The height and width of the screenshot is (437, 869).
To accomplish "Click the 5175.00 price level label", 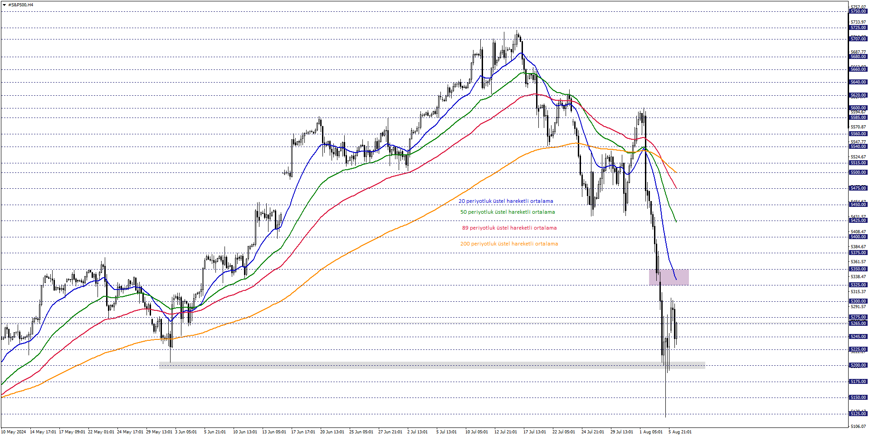I will pyautogui.click(x=858, y=382).
